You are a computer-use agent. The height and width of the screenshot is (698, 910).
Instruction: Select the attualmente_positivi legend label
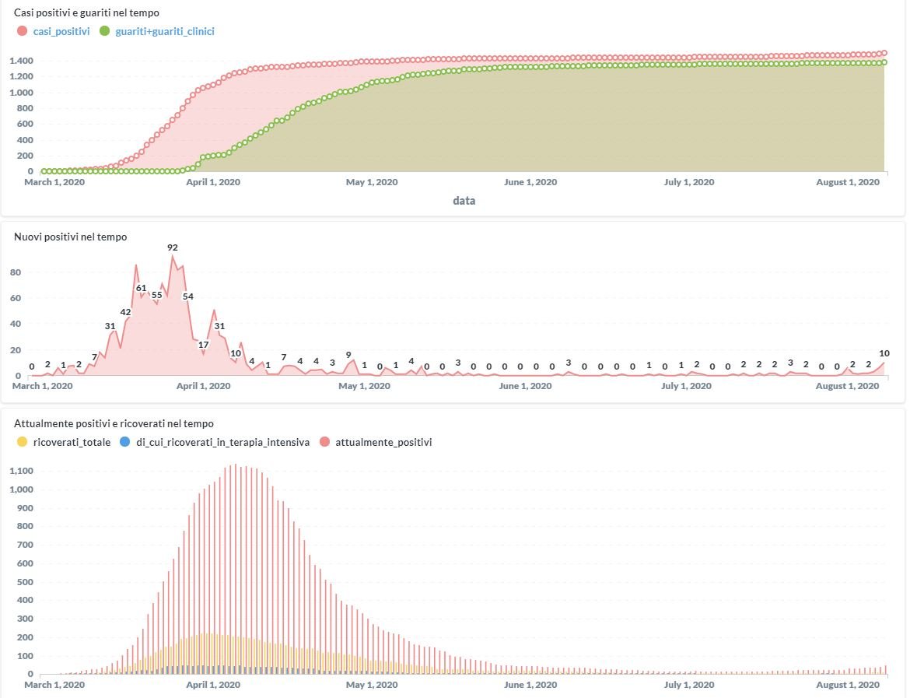pos(383,442)
